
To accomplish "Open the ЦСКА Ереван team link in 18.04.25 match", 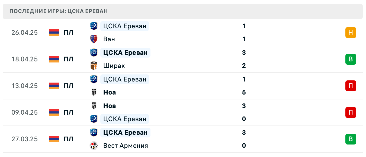I will point(125,53).
